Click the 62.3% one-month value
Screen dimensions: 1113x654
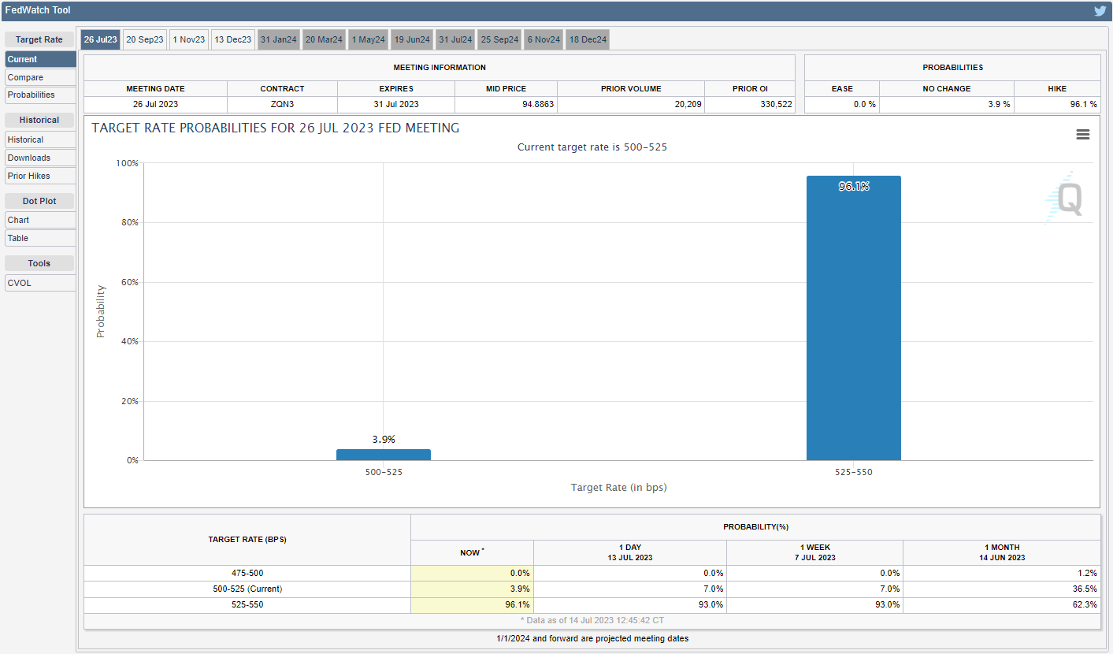(x=1084, y=605)
